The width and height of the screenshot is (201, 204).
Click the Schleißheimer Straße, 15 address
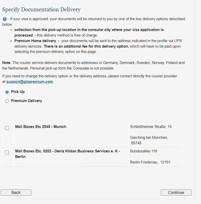coord(151,127)
